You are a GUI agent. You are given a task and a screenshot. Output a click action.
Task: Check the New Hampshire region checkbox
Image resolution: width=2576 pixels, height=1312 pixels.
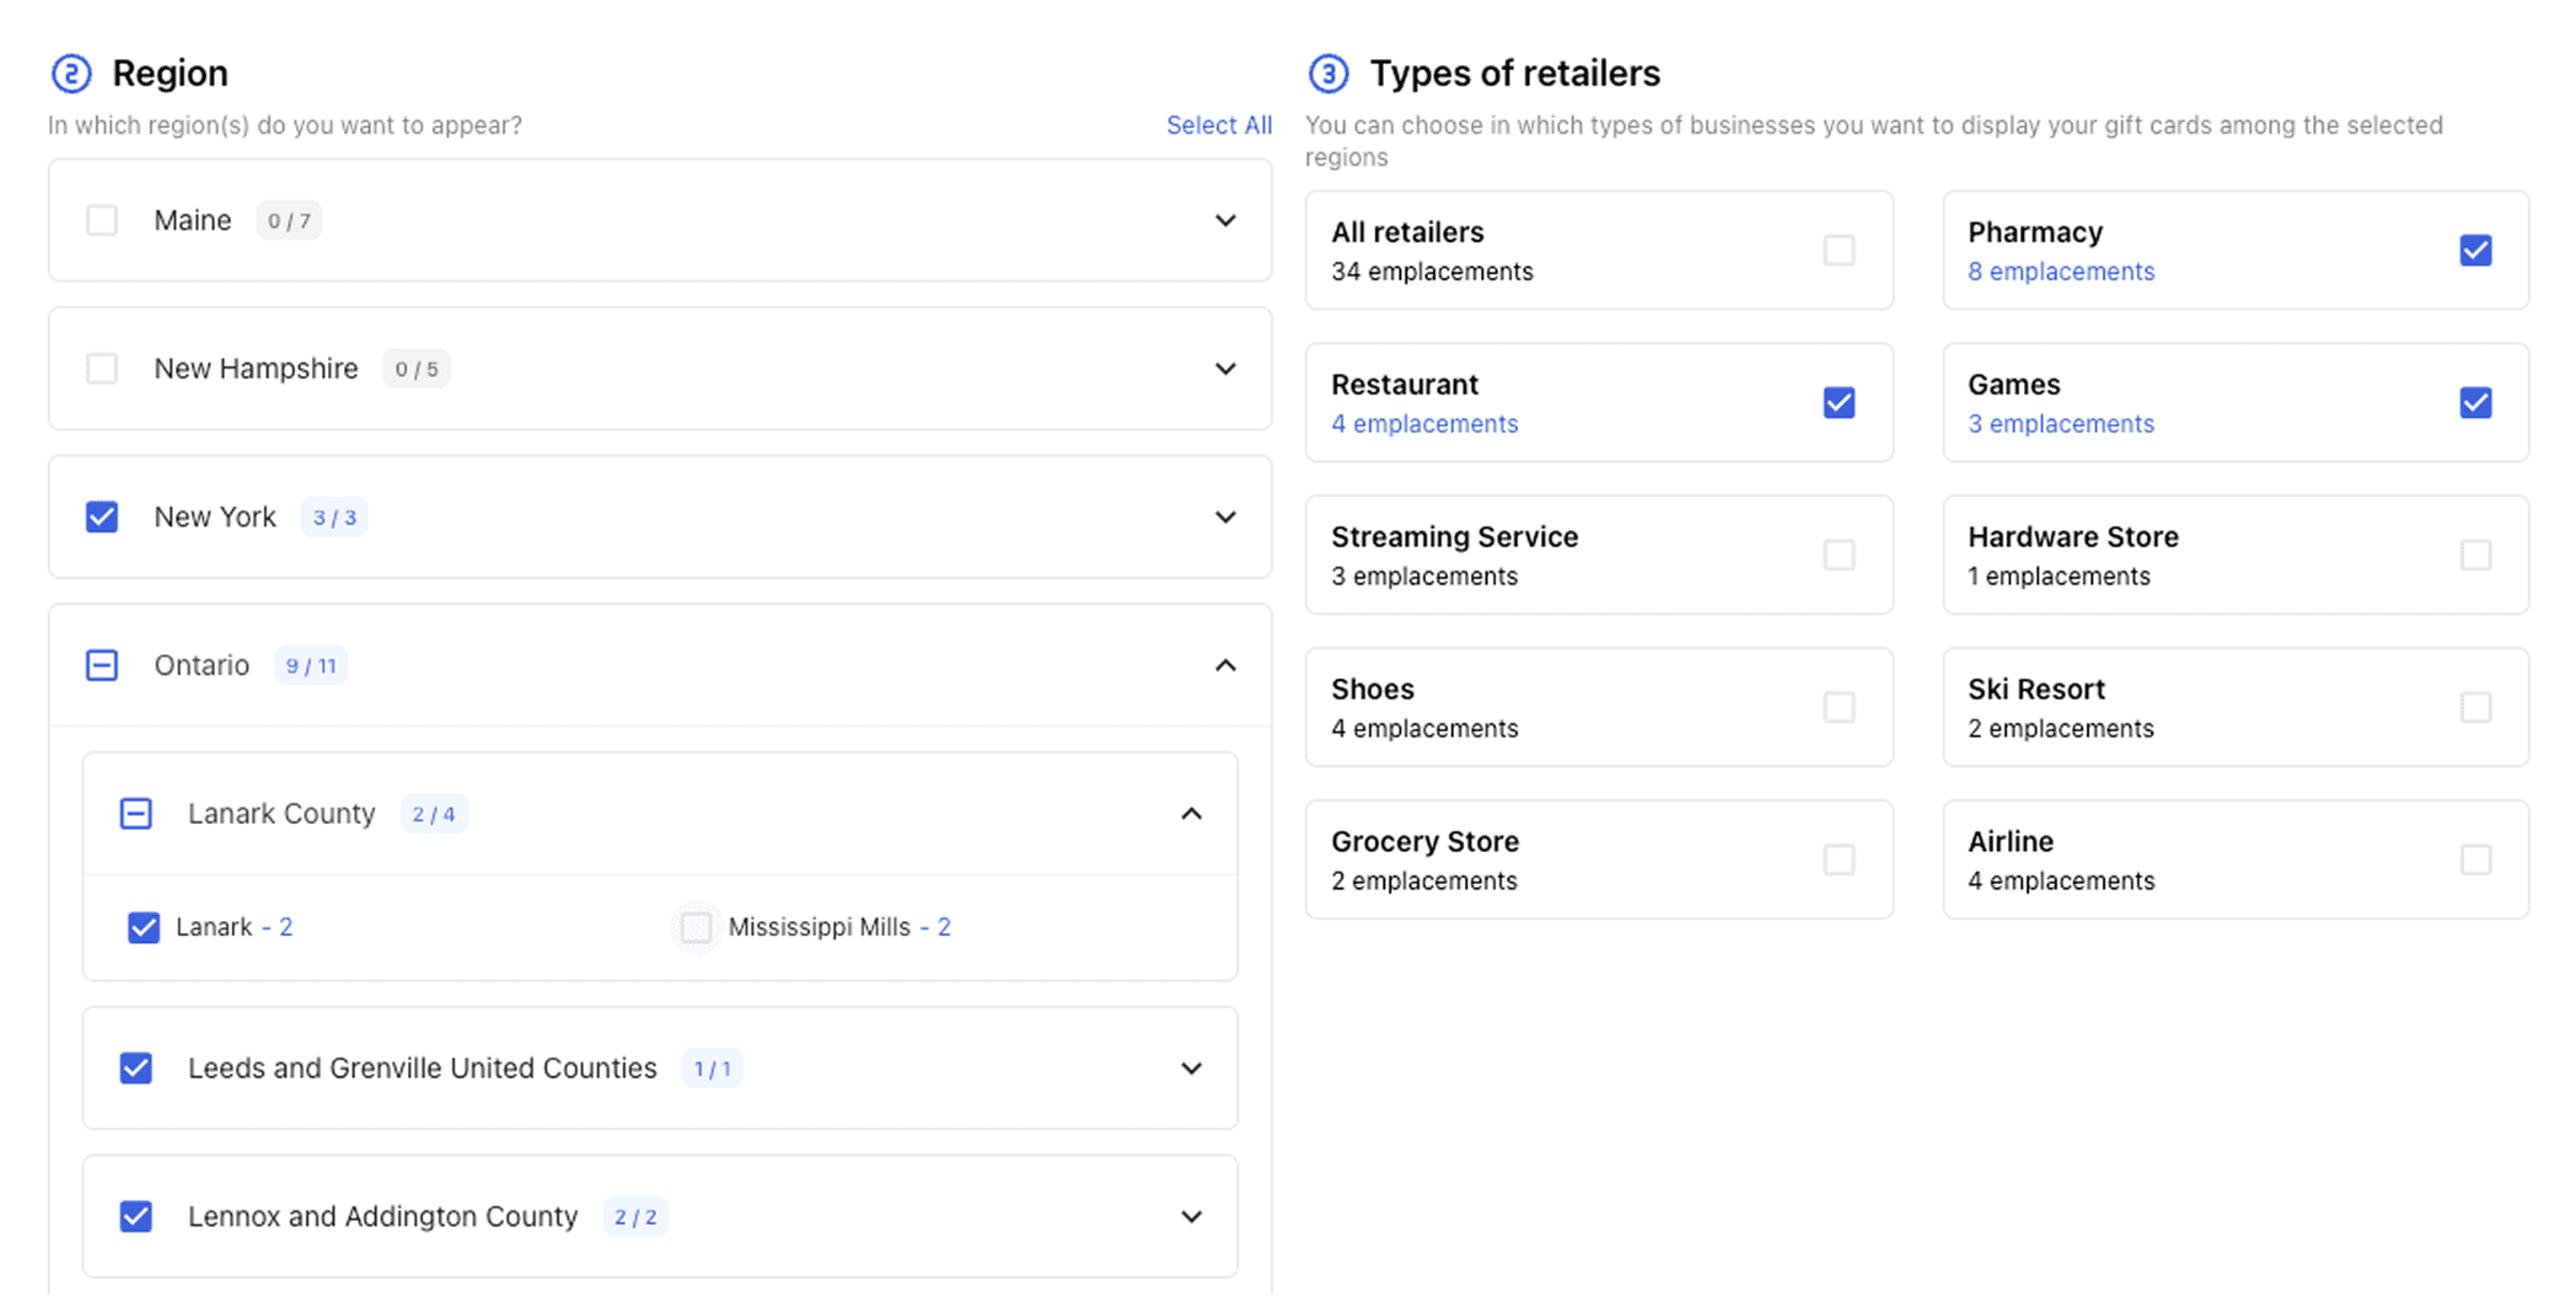pos(102,369)
